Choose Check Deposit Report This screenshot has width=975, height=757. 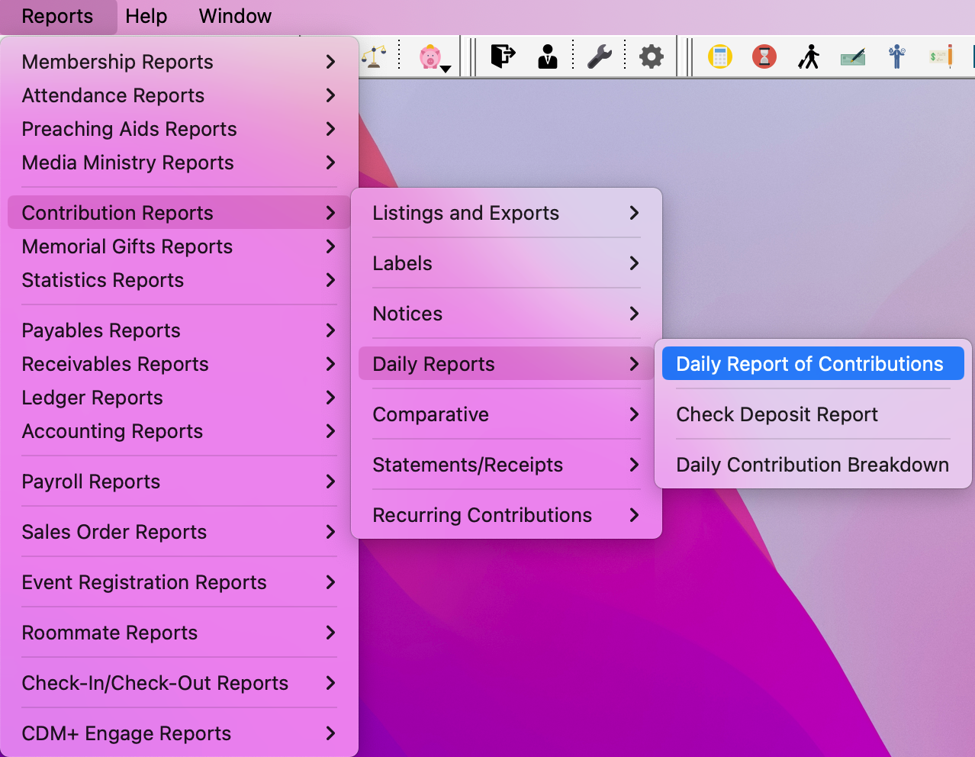click(x=777, y=414)
